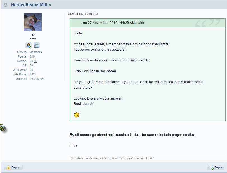Click the cat avatar thumbnail

[x=33, y=22]
